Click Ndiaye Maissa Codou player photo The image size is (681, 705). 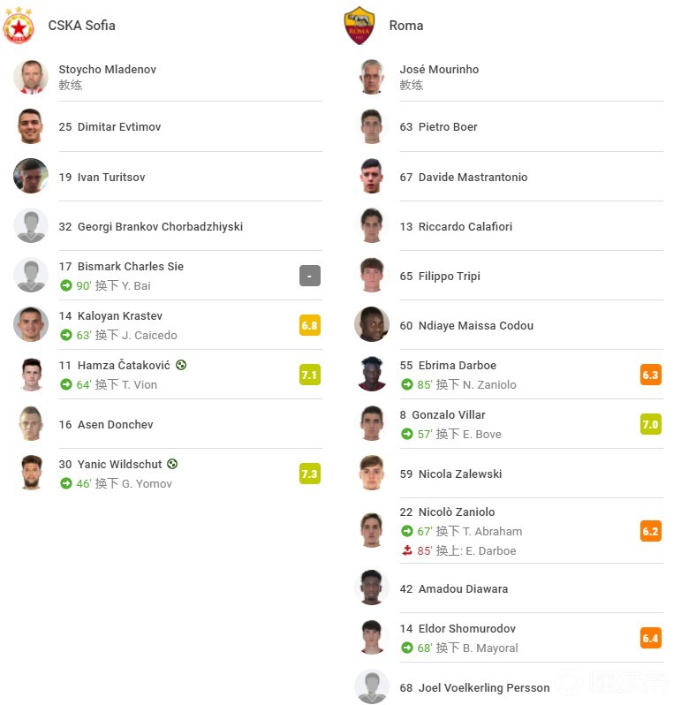click(x=372, y=324)
